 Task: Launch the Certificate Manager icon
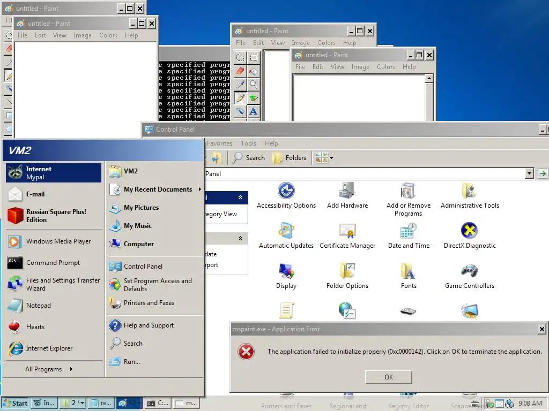coord(347,236)
